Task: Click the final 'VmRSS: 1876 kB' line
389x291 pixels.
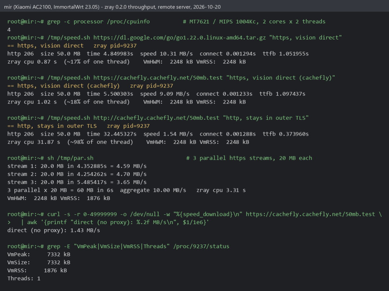Action: (37, 270)
